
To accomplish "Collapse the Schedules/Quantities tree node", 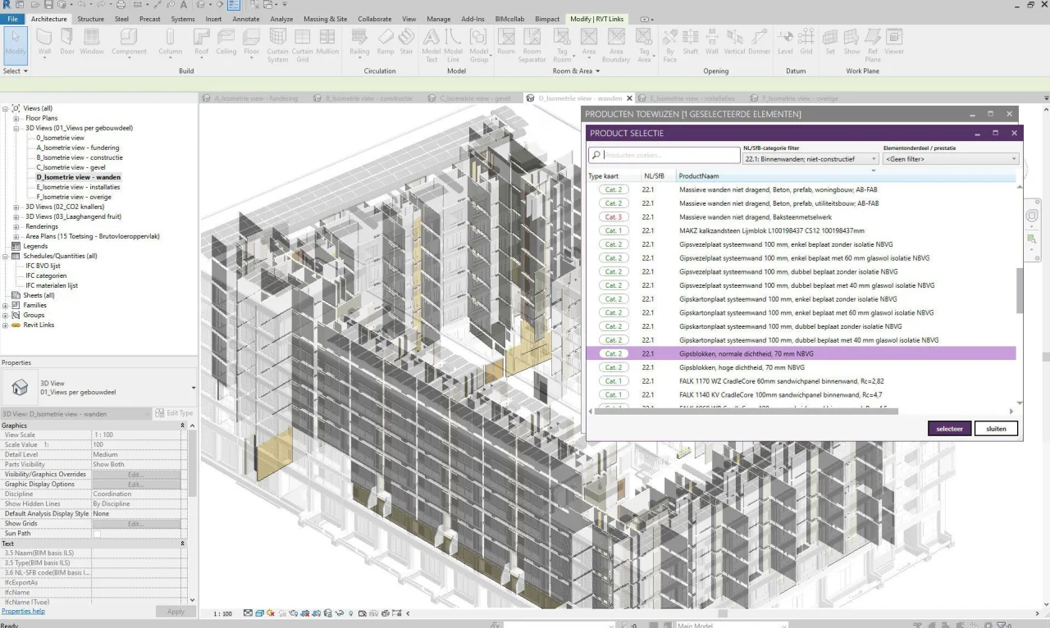I will tap(6, 256).
